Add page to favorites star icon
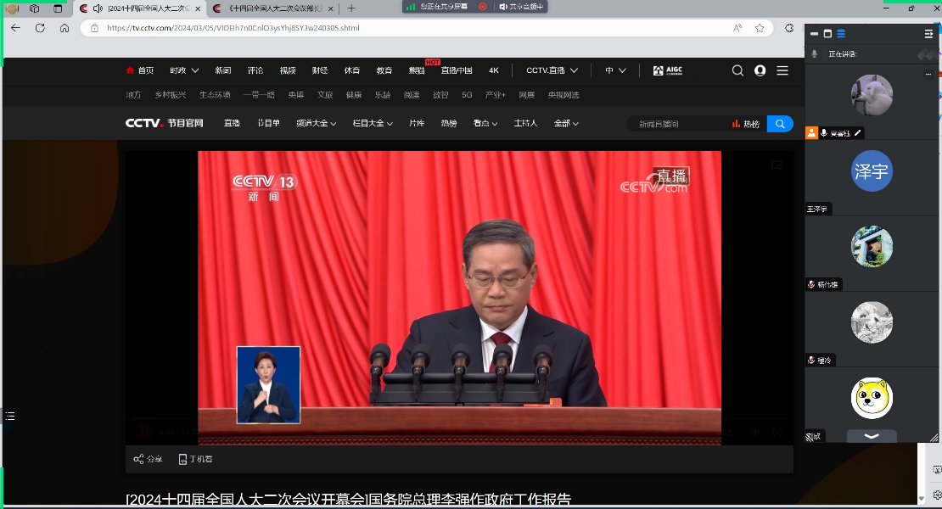Screen dimensions: 942x509 click(760, 28)
